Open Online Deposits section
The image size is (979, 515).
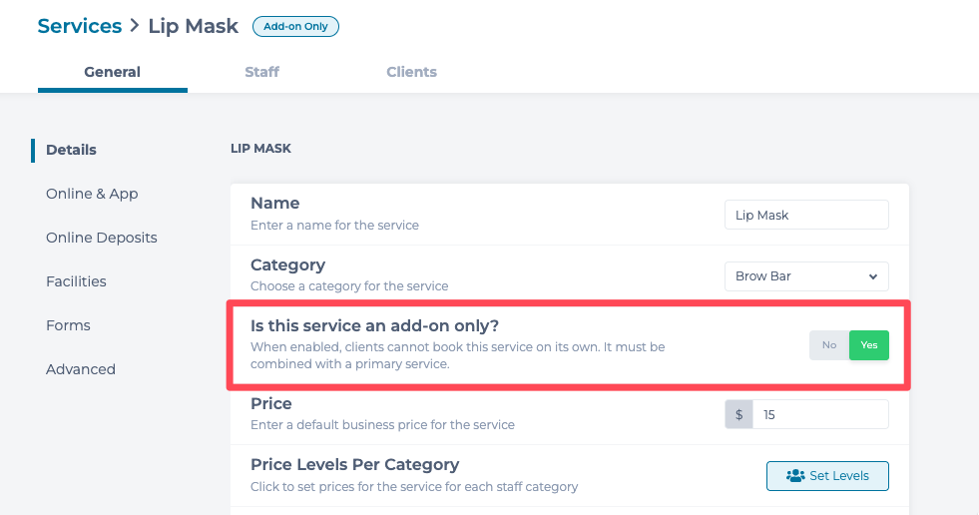tap(102, 238)
